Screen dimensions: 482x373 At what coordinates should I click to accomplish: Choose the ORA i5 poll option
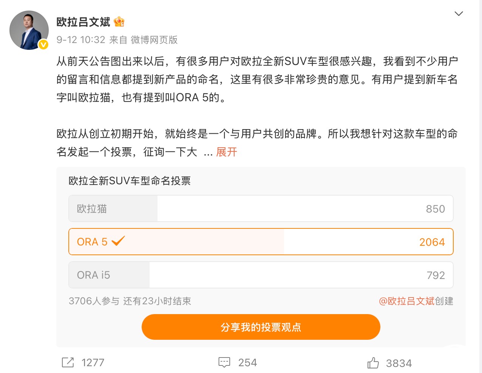click(x=261, y=275)
